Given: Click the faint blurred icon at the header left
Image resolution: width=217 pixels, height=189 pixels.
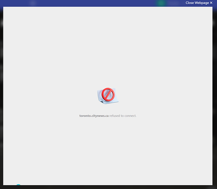Looking at the screenshot, I should tap(33, 3).
